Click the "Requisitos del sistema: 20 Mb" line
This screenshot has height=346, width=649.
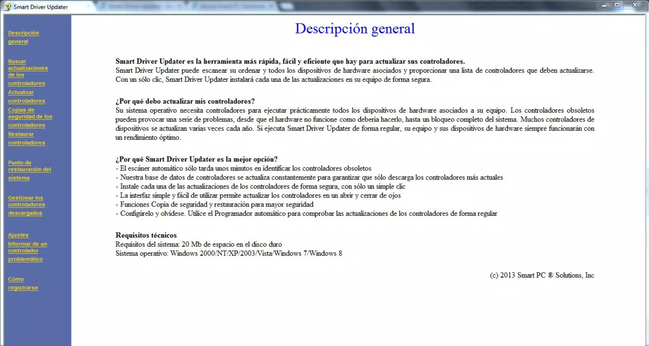[199, 244]
